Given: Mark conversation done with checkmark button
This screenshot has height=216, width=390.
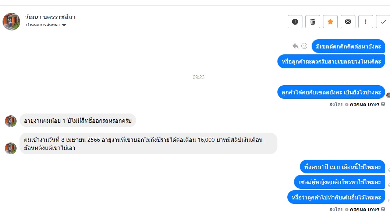Looking at the screenshot, I should pyautogui.click(x=383, y=22).
